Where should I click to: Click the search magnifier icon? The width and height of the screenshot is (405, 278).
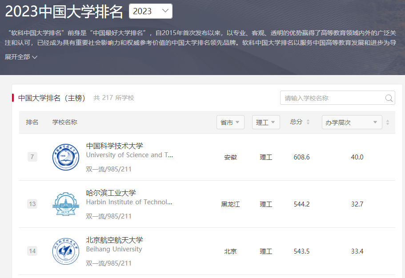point(389,98)
